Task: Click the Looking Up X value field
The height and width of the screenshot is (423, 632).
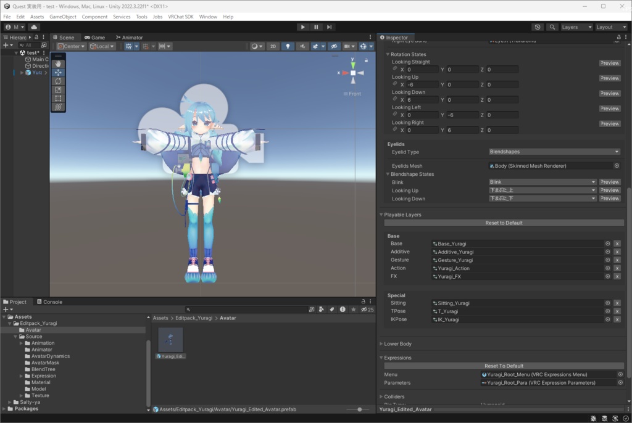Action: tap(422, 84)
